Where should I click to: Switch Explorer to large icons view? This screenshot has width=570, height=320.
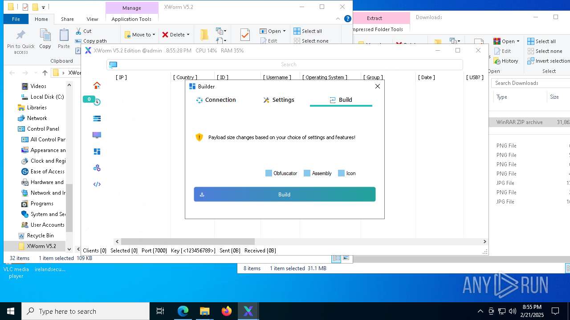pyautogui.click(x=346, y=258)
